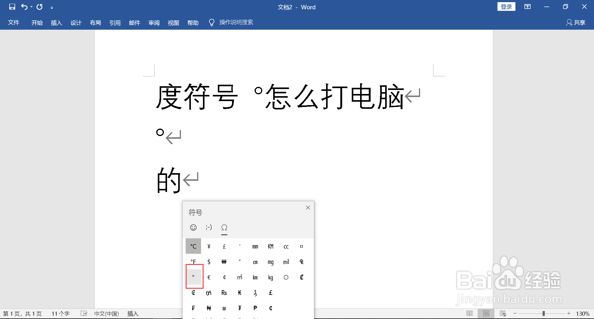
Task: Expand the Customize Quick Access Toolbar arrow
Action: pyautogui.click(x=52, y=7)
